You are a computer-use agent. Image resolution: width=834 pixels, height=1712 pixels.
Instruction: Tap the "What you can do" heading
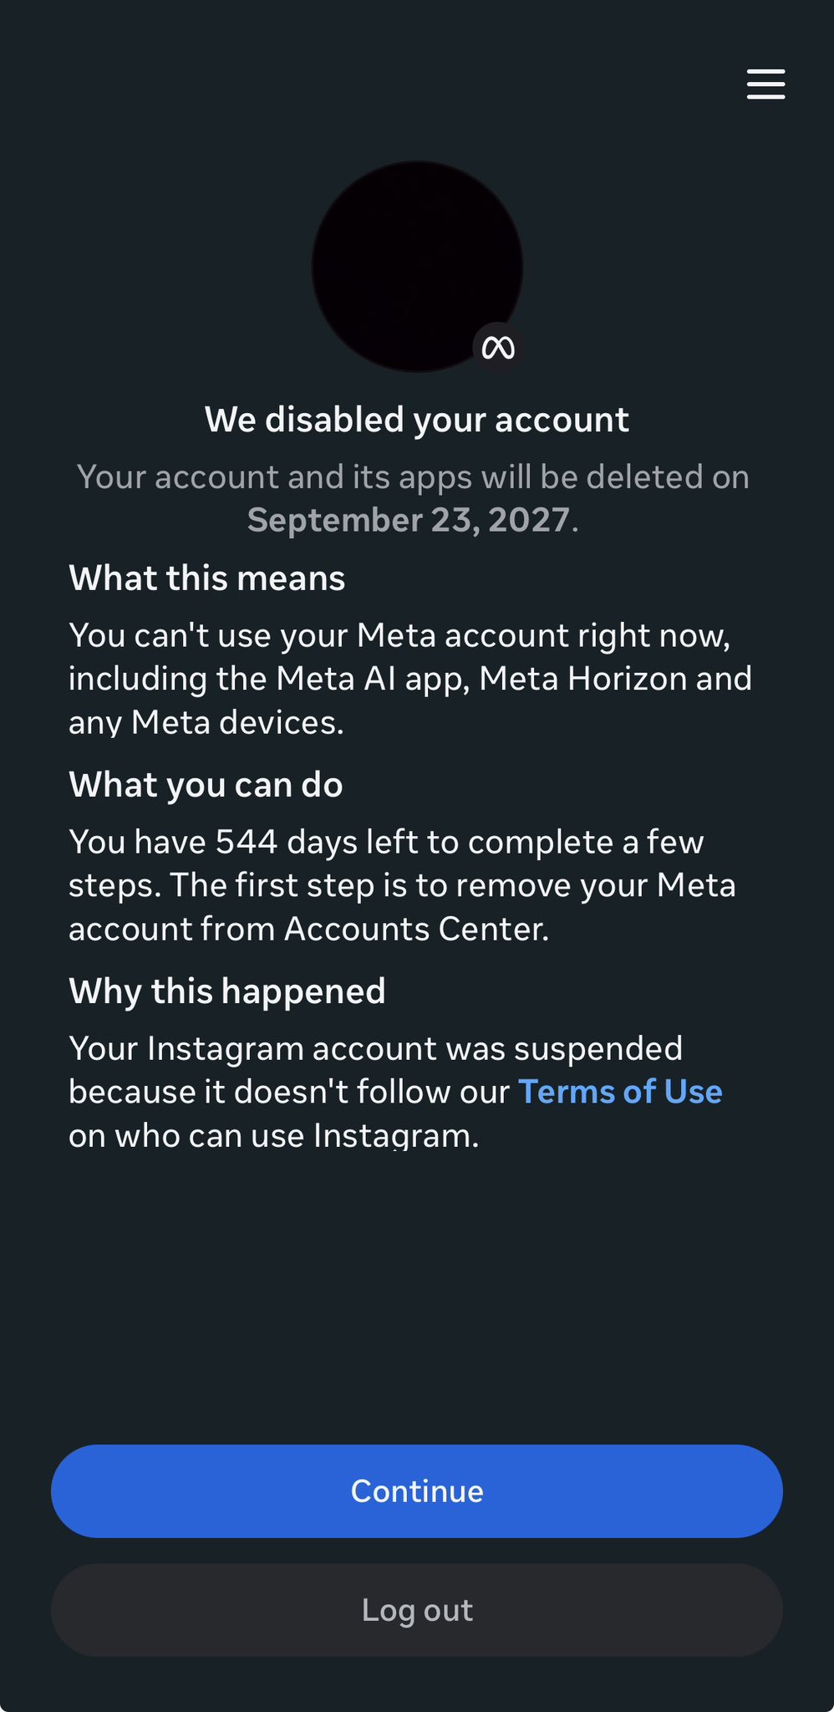point(206,785)
